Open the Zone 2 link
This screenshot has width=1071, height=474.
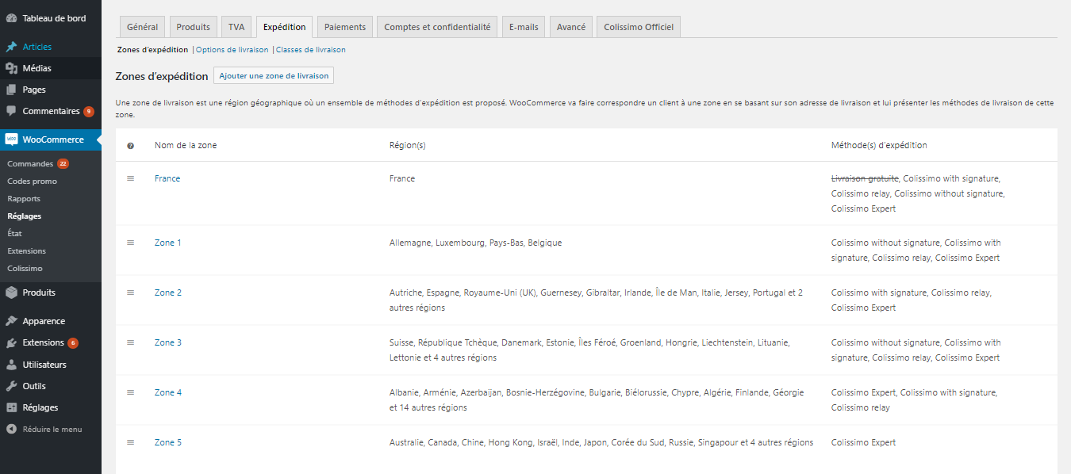tap(168, 292)
